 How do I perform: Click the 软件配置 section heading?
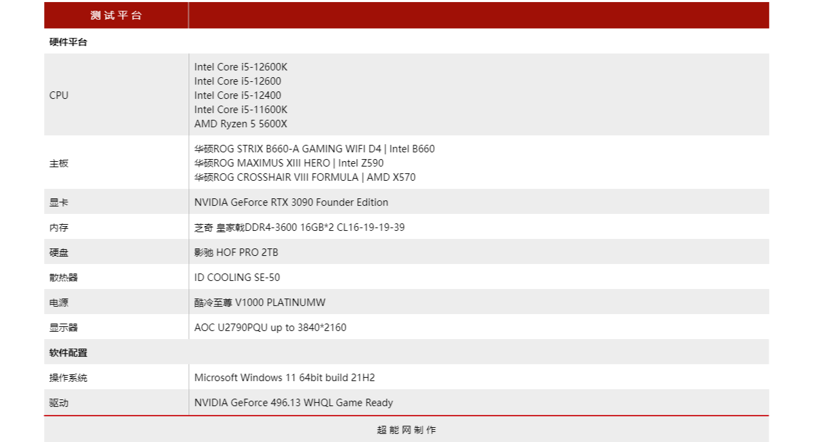tap(68, 353)
